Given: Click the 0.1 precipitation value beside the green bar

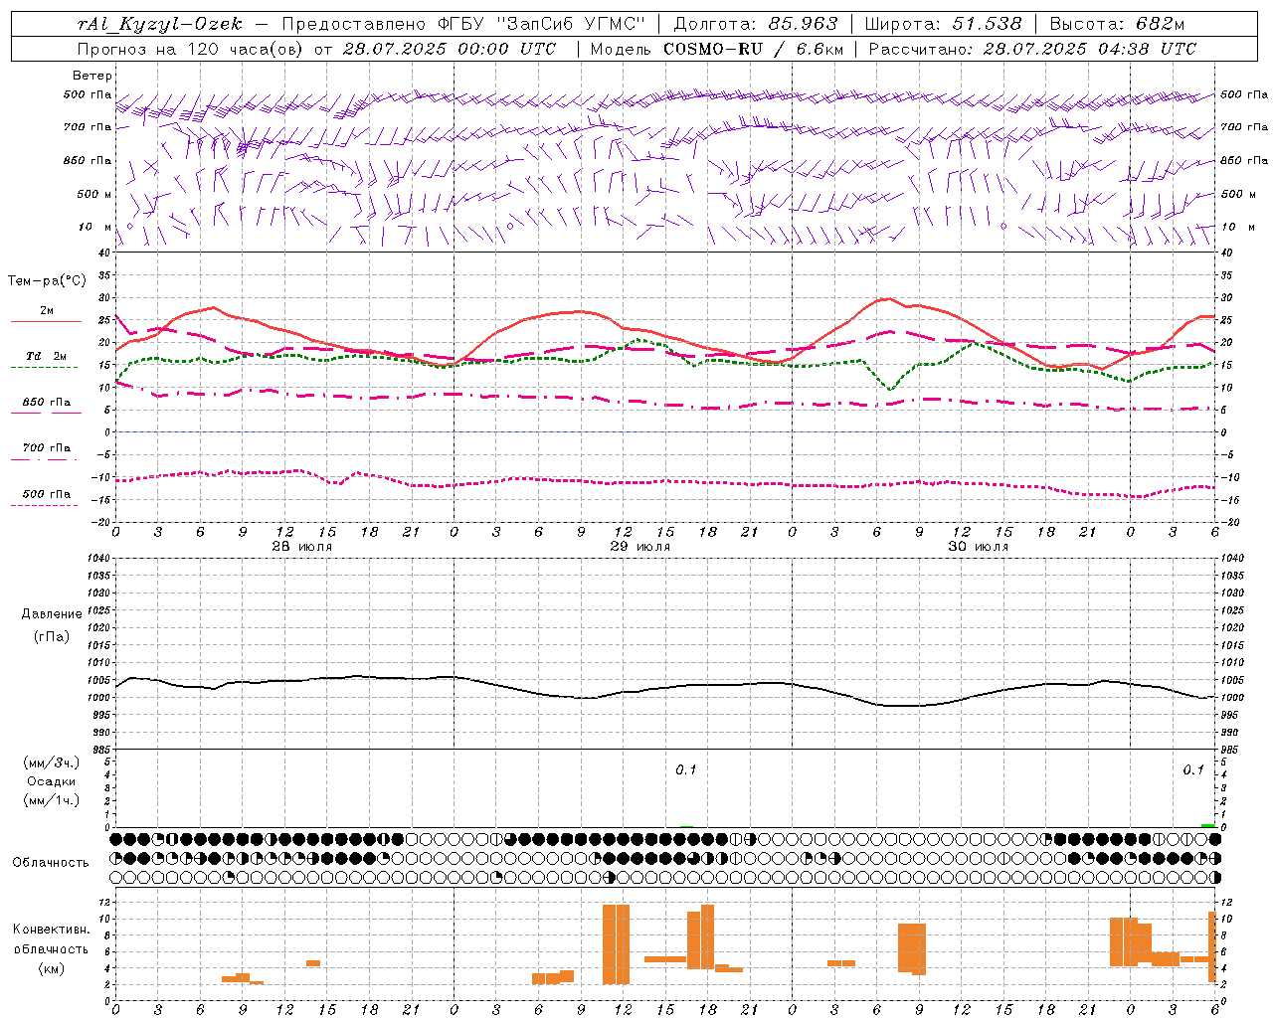Looking at the screenshot, I should (x=1193, y=769).
